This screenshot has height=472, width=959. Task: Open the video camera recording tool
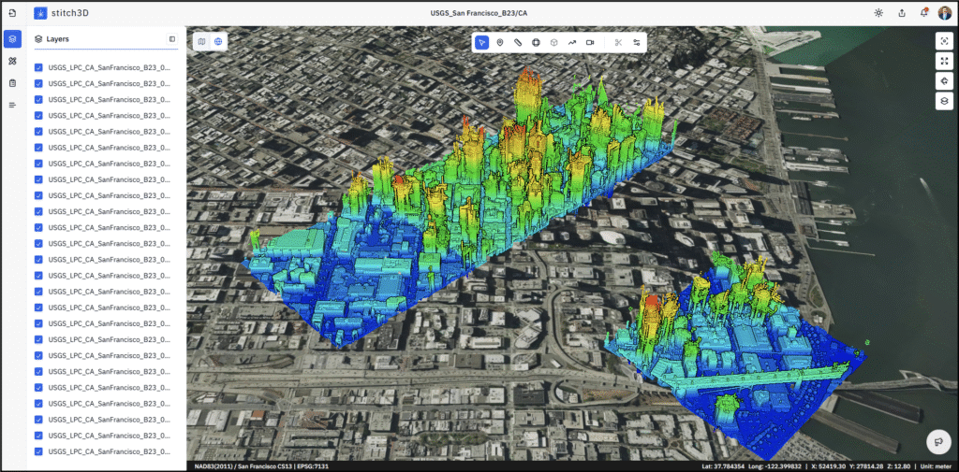pos(590,42)
